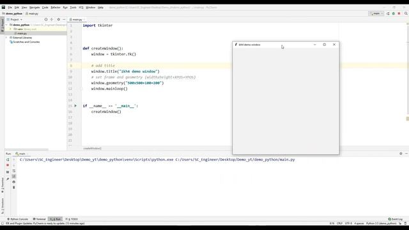Open Run panel settings gear
The image size is (409, 230).
click(401, 154)
